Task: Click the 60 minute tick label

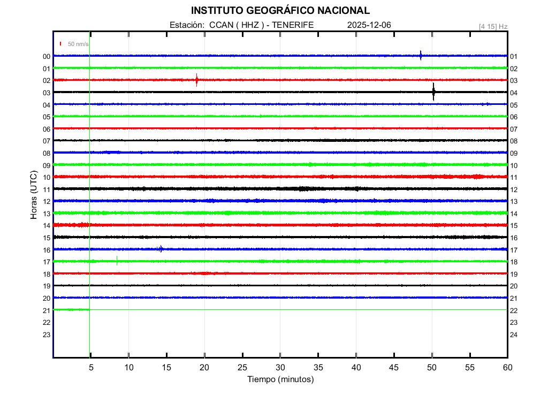Action: click(507, 368)
